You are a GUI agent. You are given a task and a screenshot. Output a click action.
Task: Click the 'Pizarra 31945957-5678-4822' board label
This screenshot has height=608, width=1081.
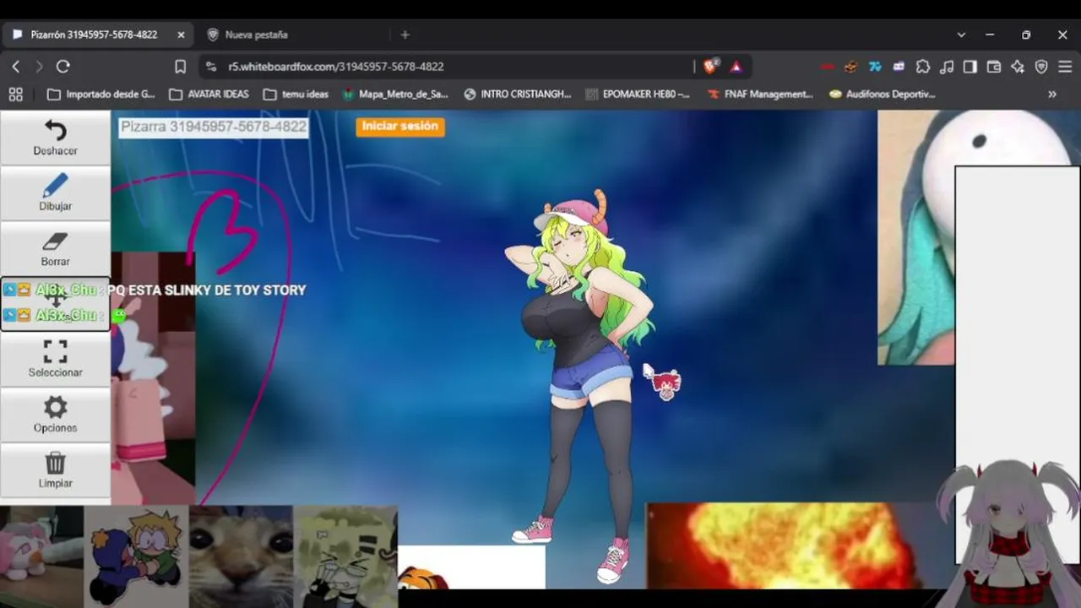tap(213, 127)
